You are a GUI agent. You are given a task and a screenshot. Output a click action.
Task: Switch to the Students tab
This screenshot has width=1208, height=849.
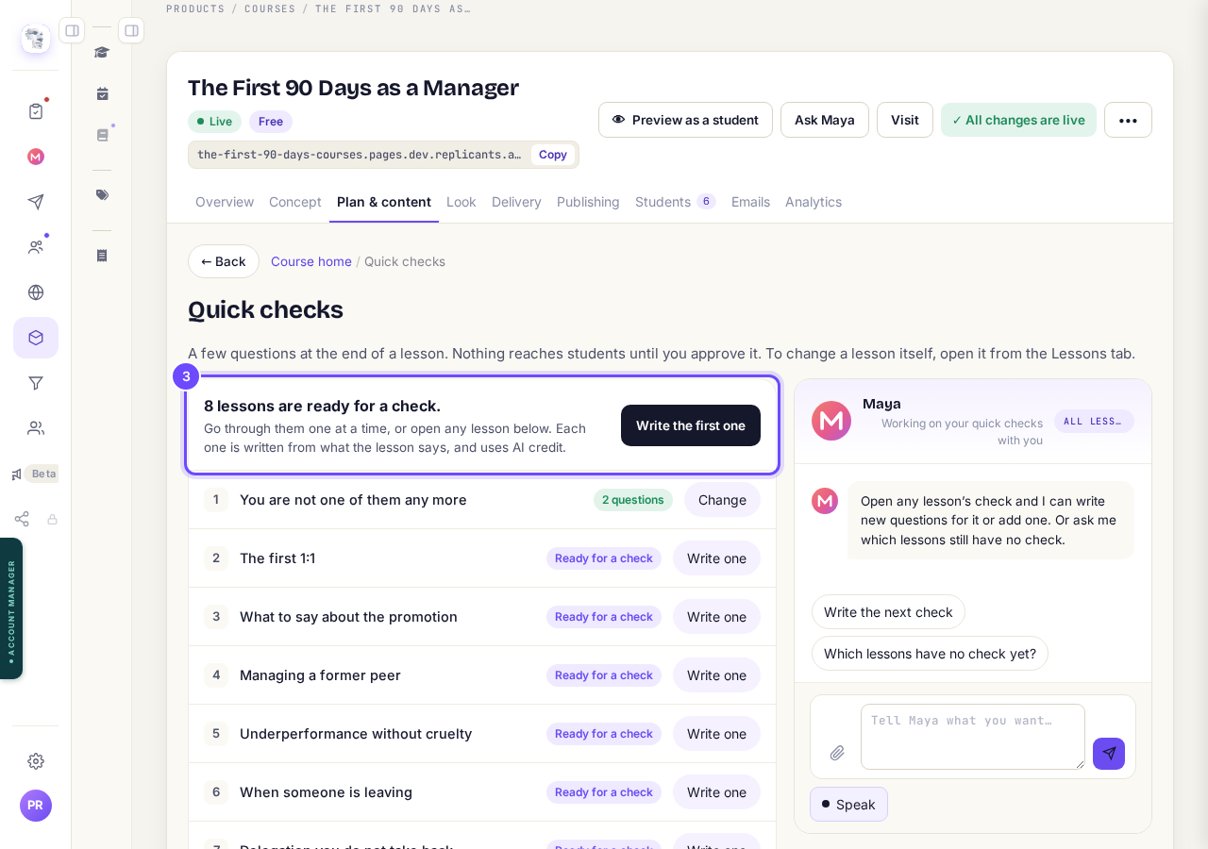(x=675, y=202)
